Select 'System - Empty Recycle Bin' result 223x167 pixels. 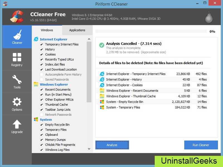point(153,102)
